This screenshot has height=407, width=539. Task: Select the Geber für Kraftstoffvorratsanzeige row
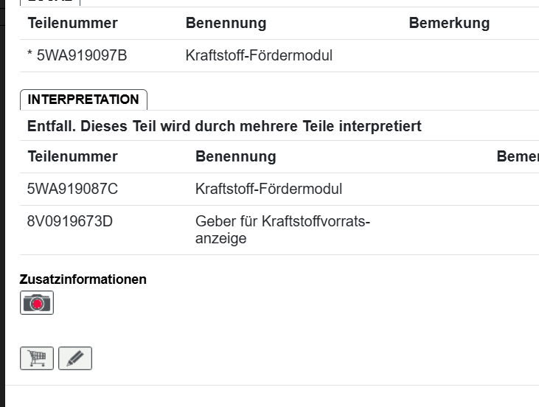(282, 229)
